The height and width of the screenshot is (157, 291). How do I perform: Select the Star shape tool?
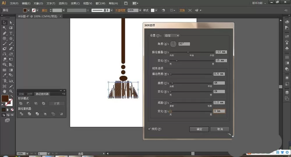pyautogui.click(x=11, y=38)
